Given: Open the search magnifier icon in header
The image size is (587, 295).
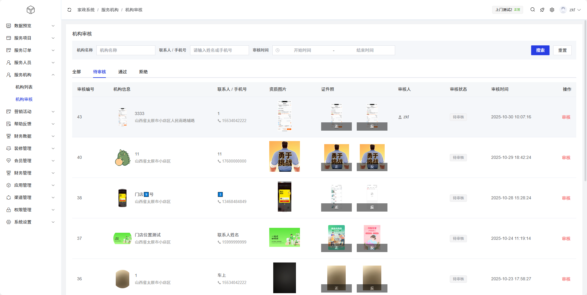Looking at the screenshot, I should click(533, 10).
